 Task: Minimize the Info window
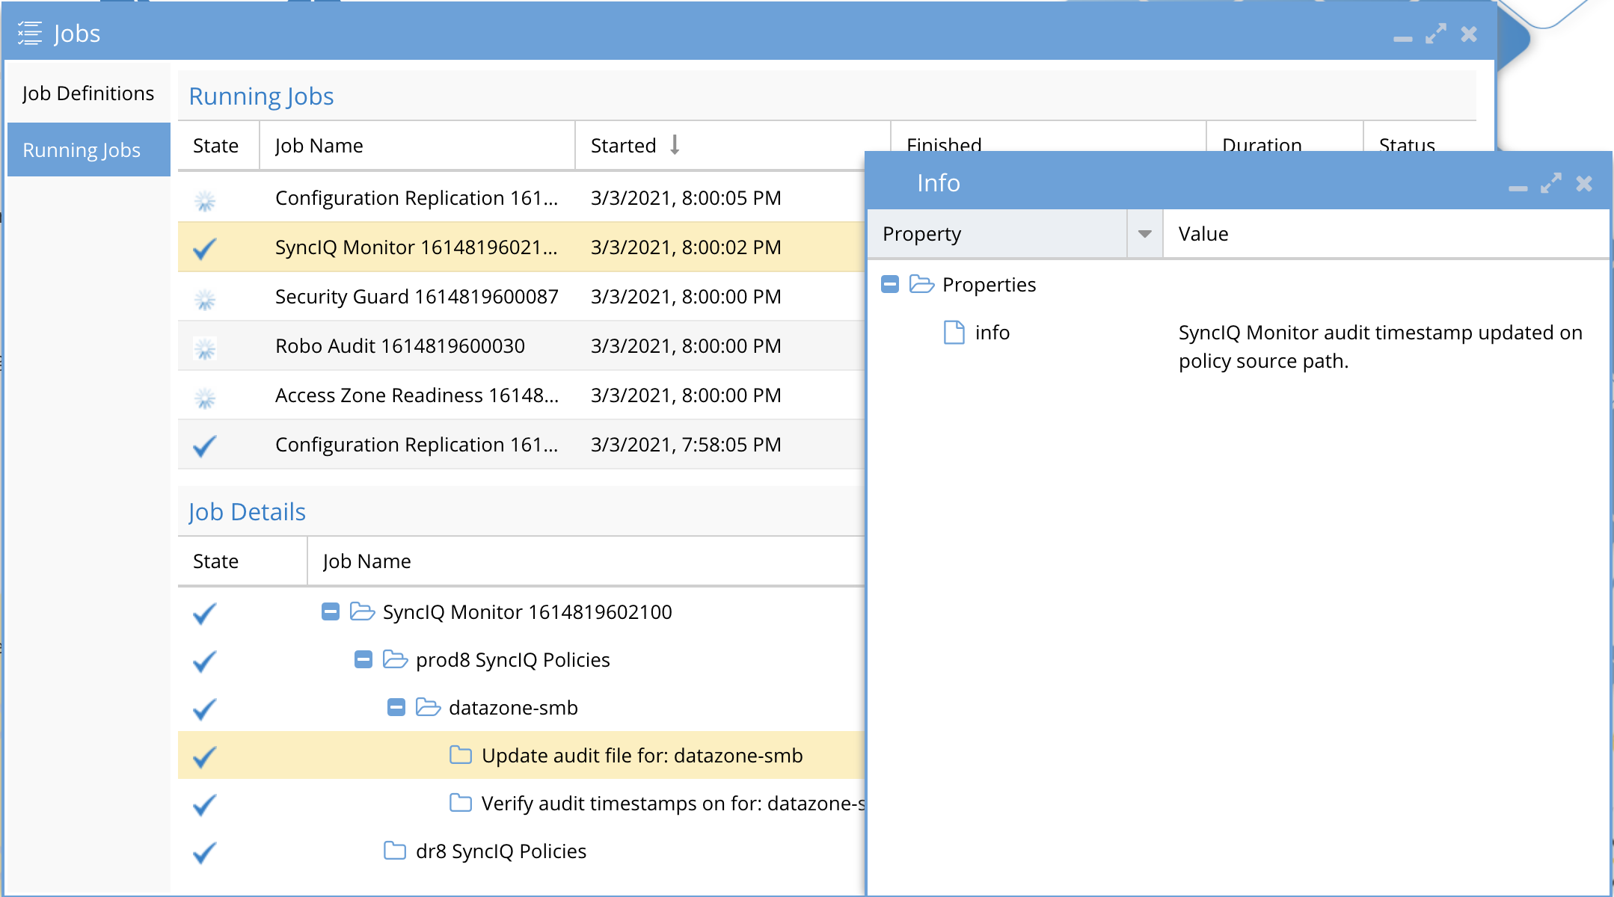(1518, 188)
